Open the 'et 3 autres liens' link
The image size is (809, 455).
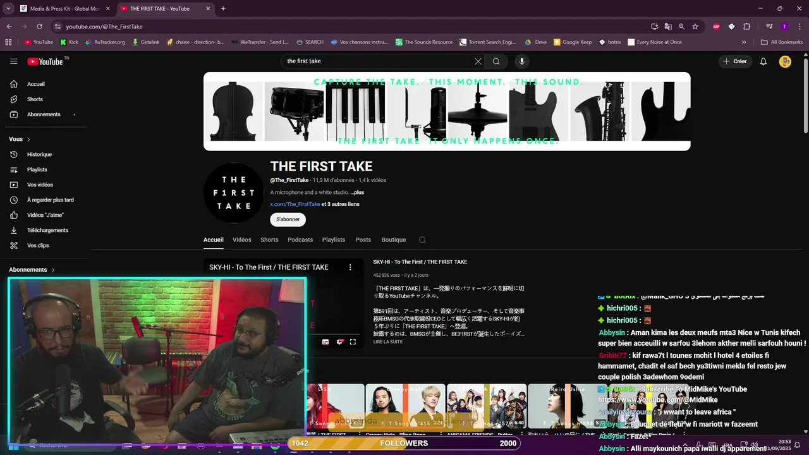[x=341, y=204]
